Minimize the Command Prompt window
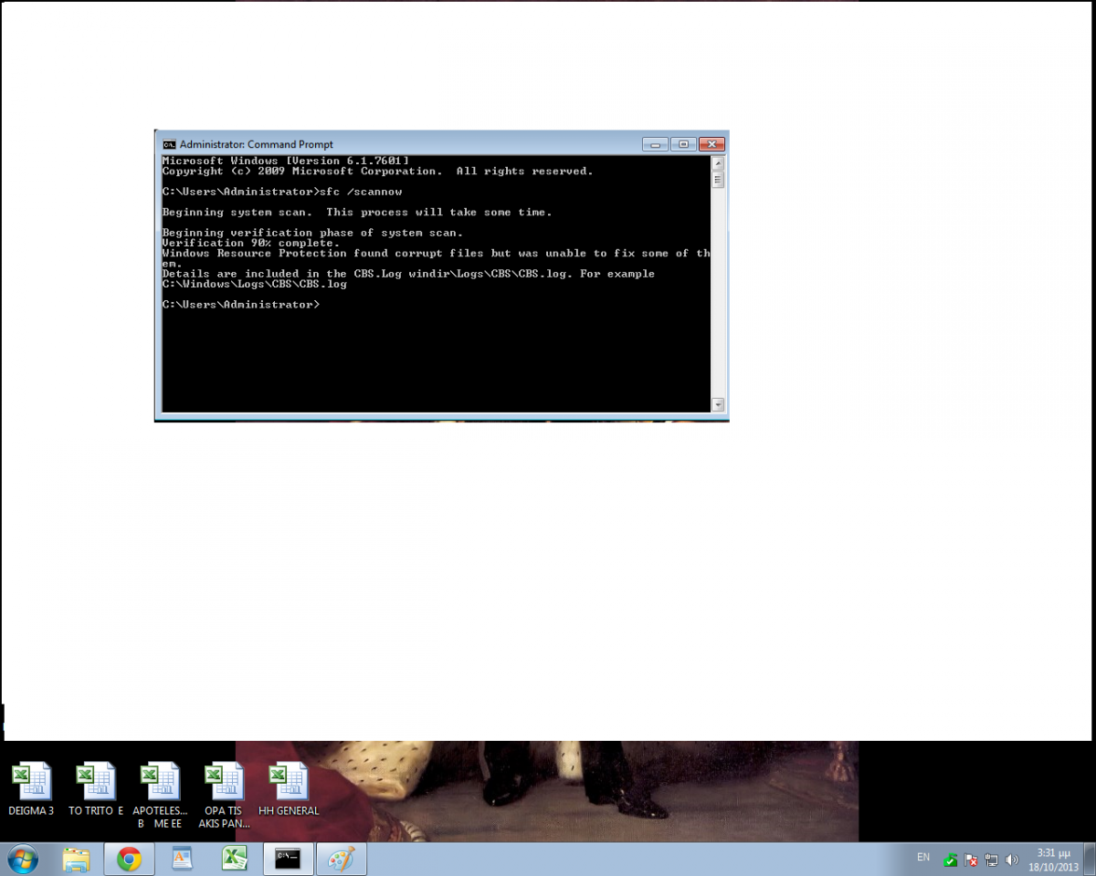The height and width of the screenshot is (876, 1096). coord(655,144)
